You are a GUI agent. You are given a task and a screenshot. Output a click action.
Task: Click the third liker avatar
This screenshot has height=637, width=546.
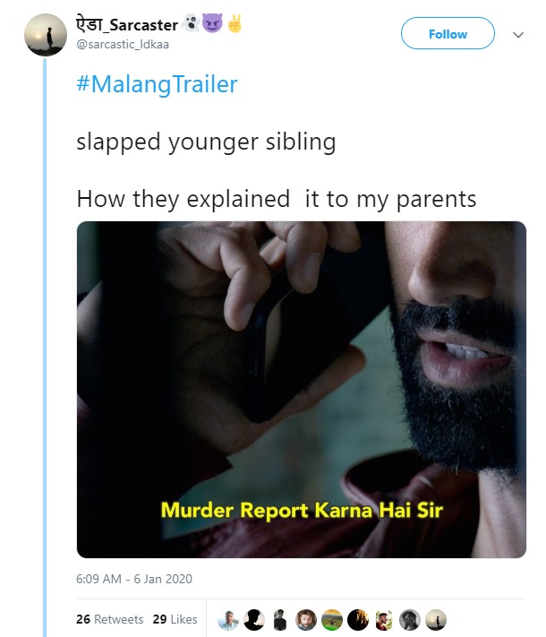point(280,619)
